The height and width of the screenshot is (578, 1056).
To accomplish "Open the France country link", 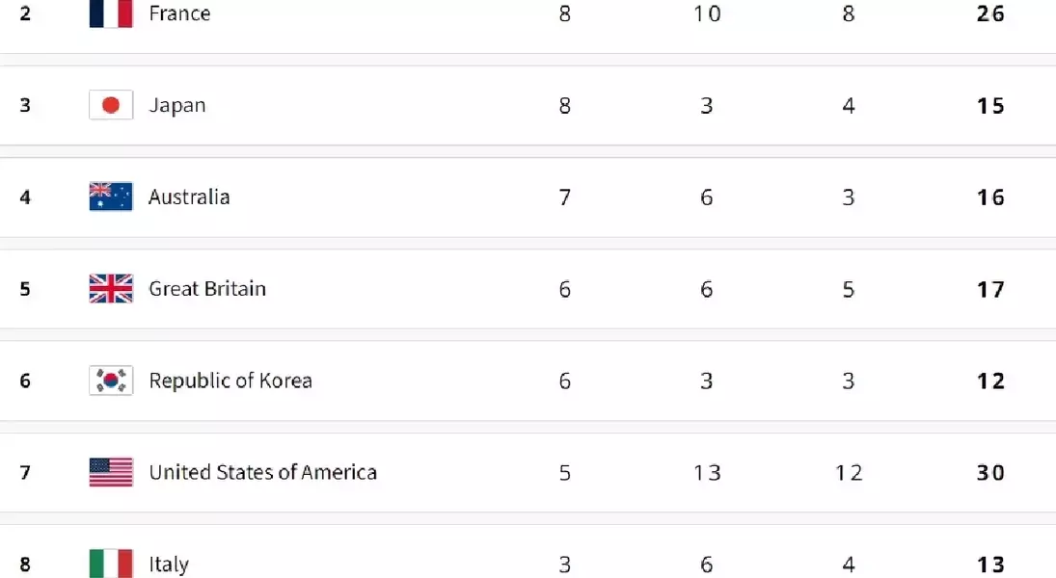I will (x=179, y=13).
